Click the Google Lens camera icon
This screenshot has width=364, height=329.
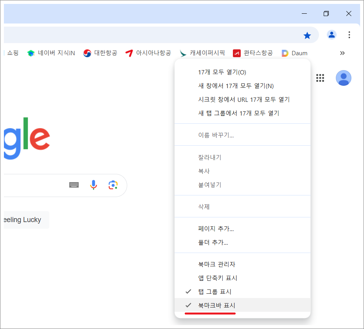(x=113, y=185)
